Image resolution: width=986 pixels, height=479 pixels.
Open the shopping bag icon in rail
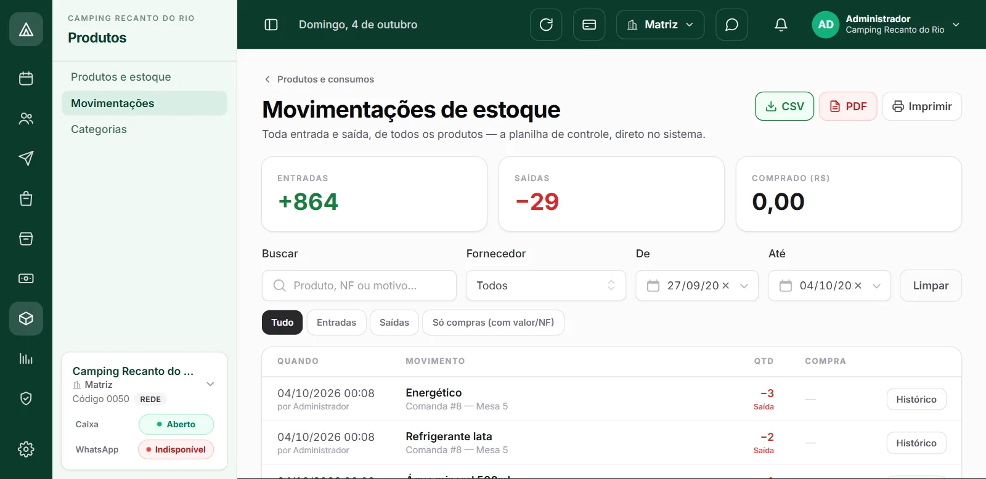pyautogui.click(x=26, y=198)
